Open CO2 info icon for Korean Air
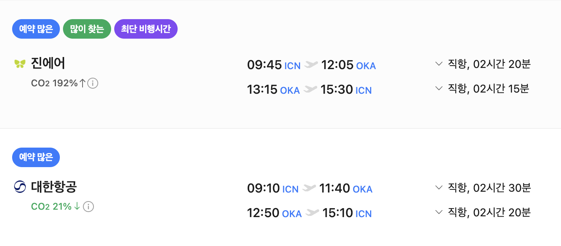Viewport: 561px width, 246px height. coord(88,207)
